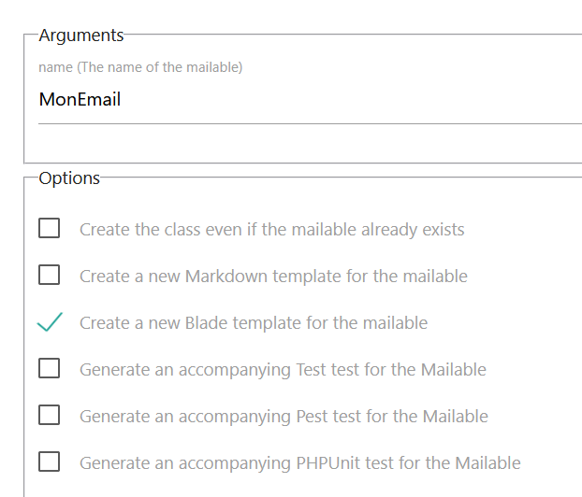Screen dimensions: 582x497
Task: Click the underline beneath the MonEmail input
Action: pos(309,122)
